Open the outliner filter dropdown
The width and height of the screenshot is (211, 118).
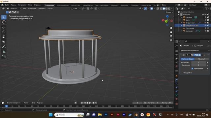coord(207,9)
